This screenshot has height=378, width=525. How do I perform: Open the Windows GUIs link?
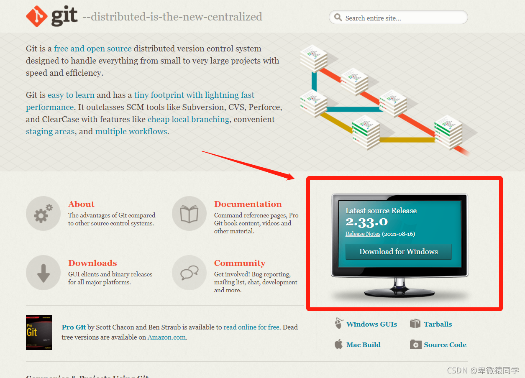(x=371, y=324)
